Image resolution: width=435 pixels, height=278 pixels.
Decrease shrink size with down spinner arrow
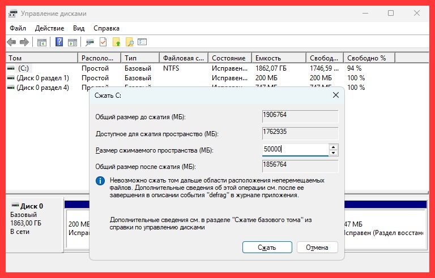(x=334, y=153)
